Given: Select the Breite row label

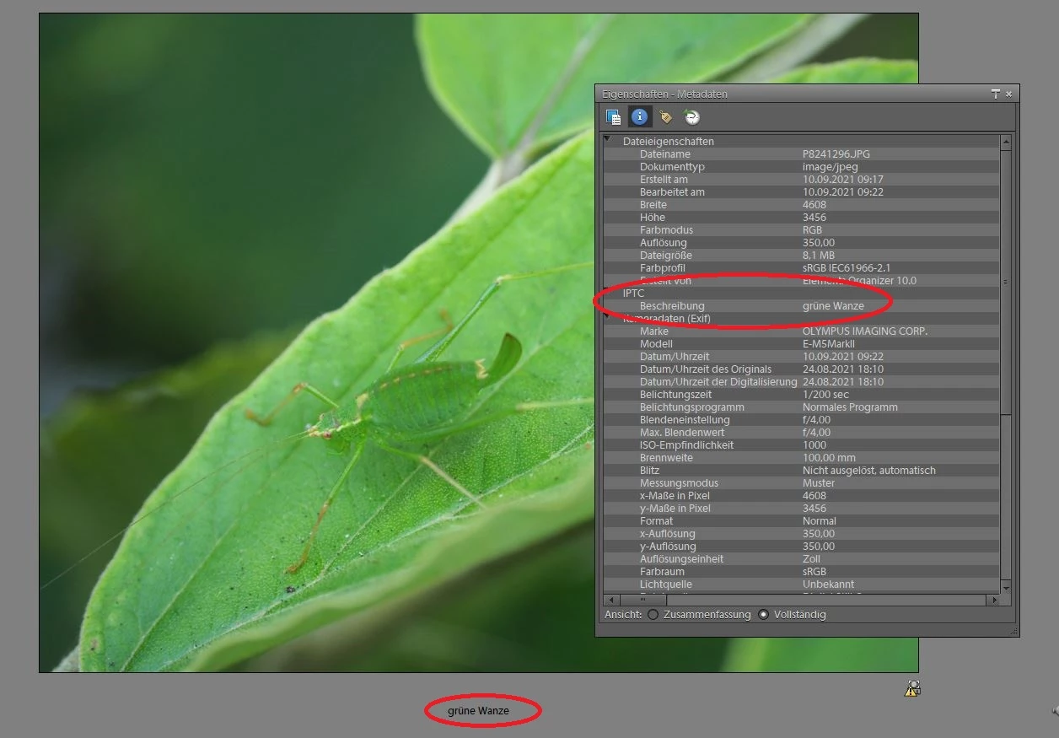Looking at the screenshot, I should click(653, 204).
